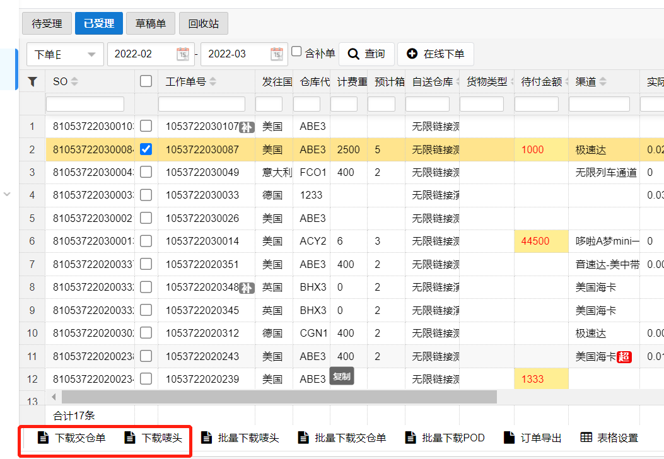
Task: Click the 批量下载交仓单 document icon
Action: click(x=303, y=438)
